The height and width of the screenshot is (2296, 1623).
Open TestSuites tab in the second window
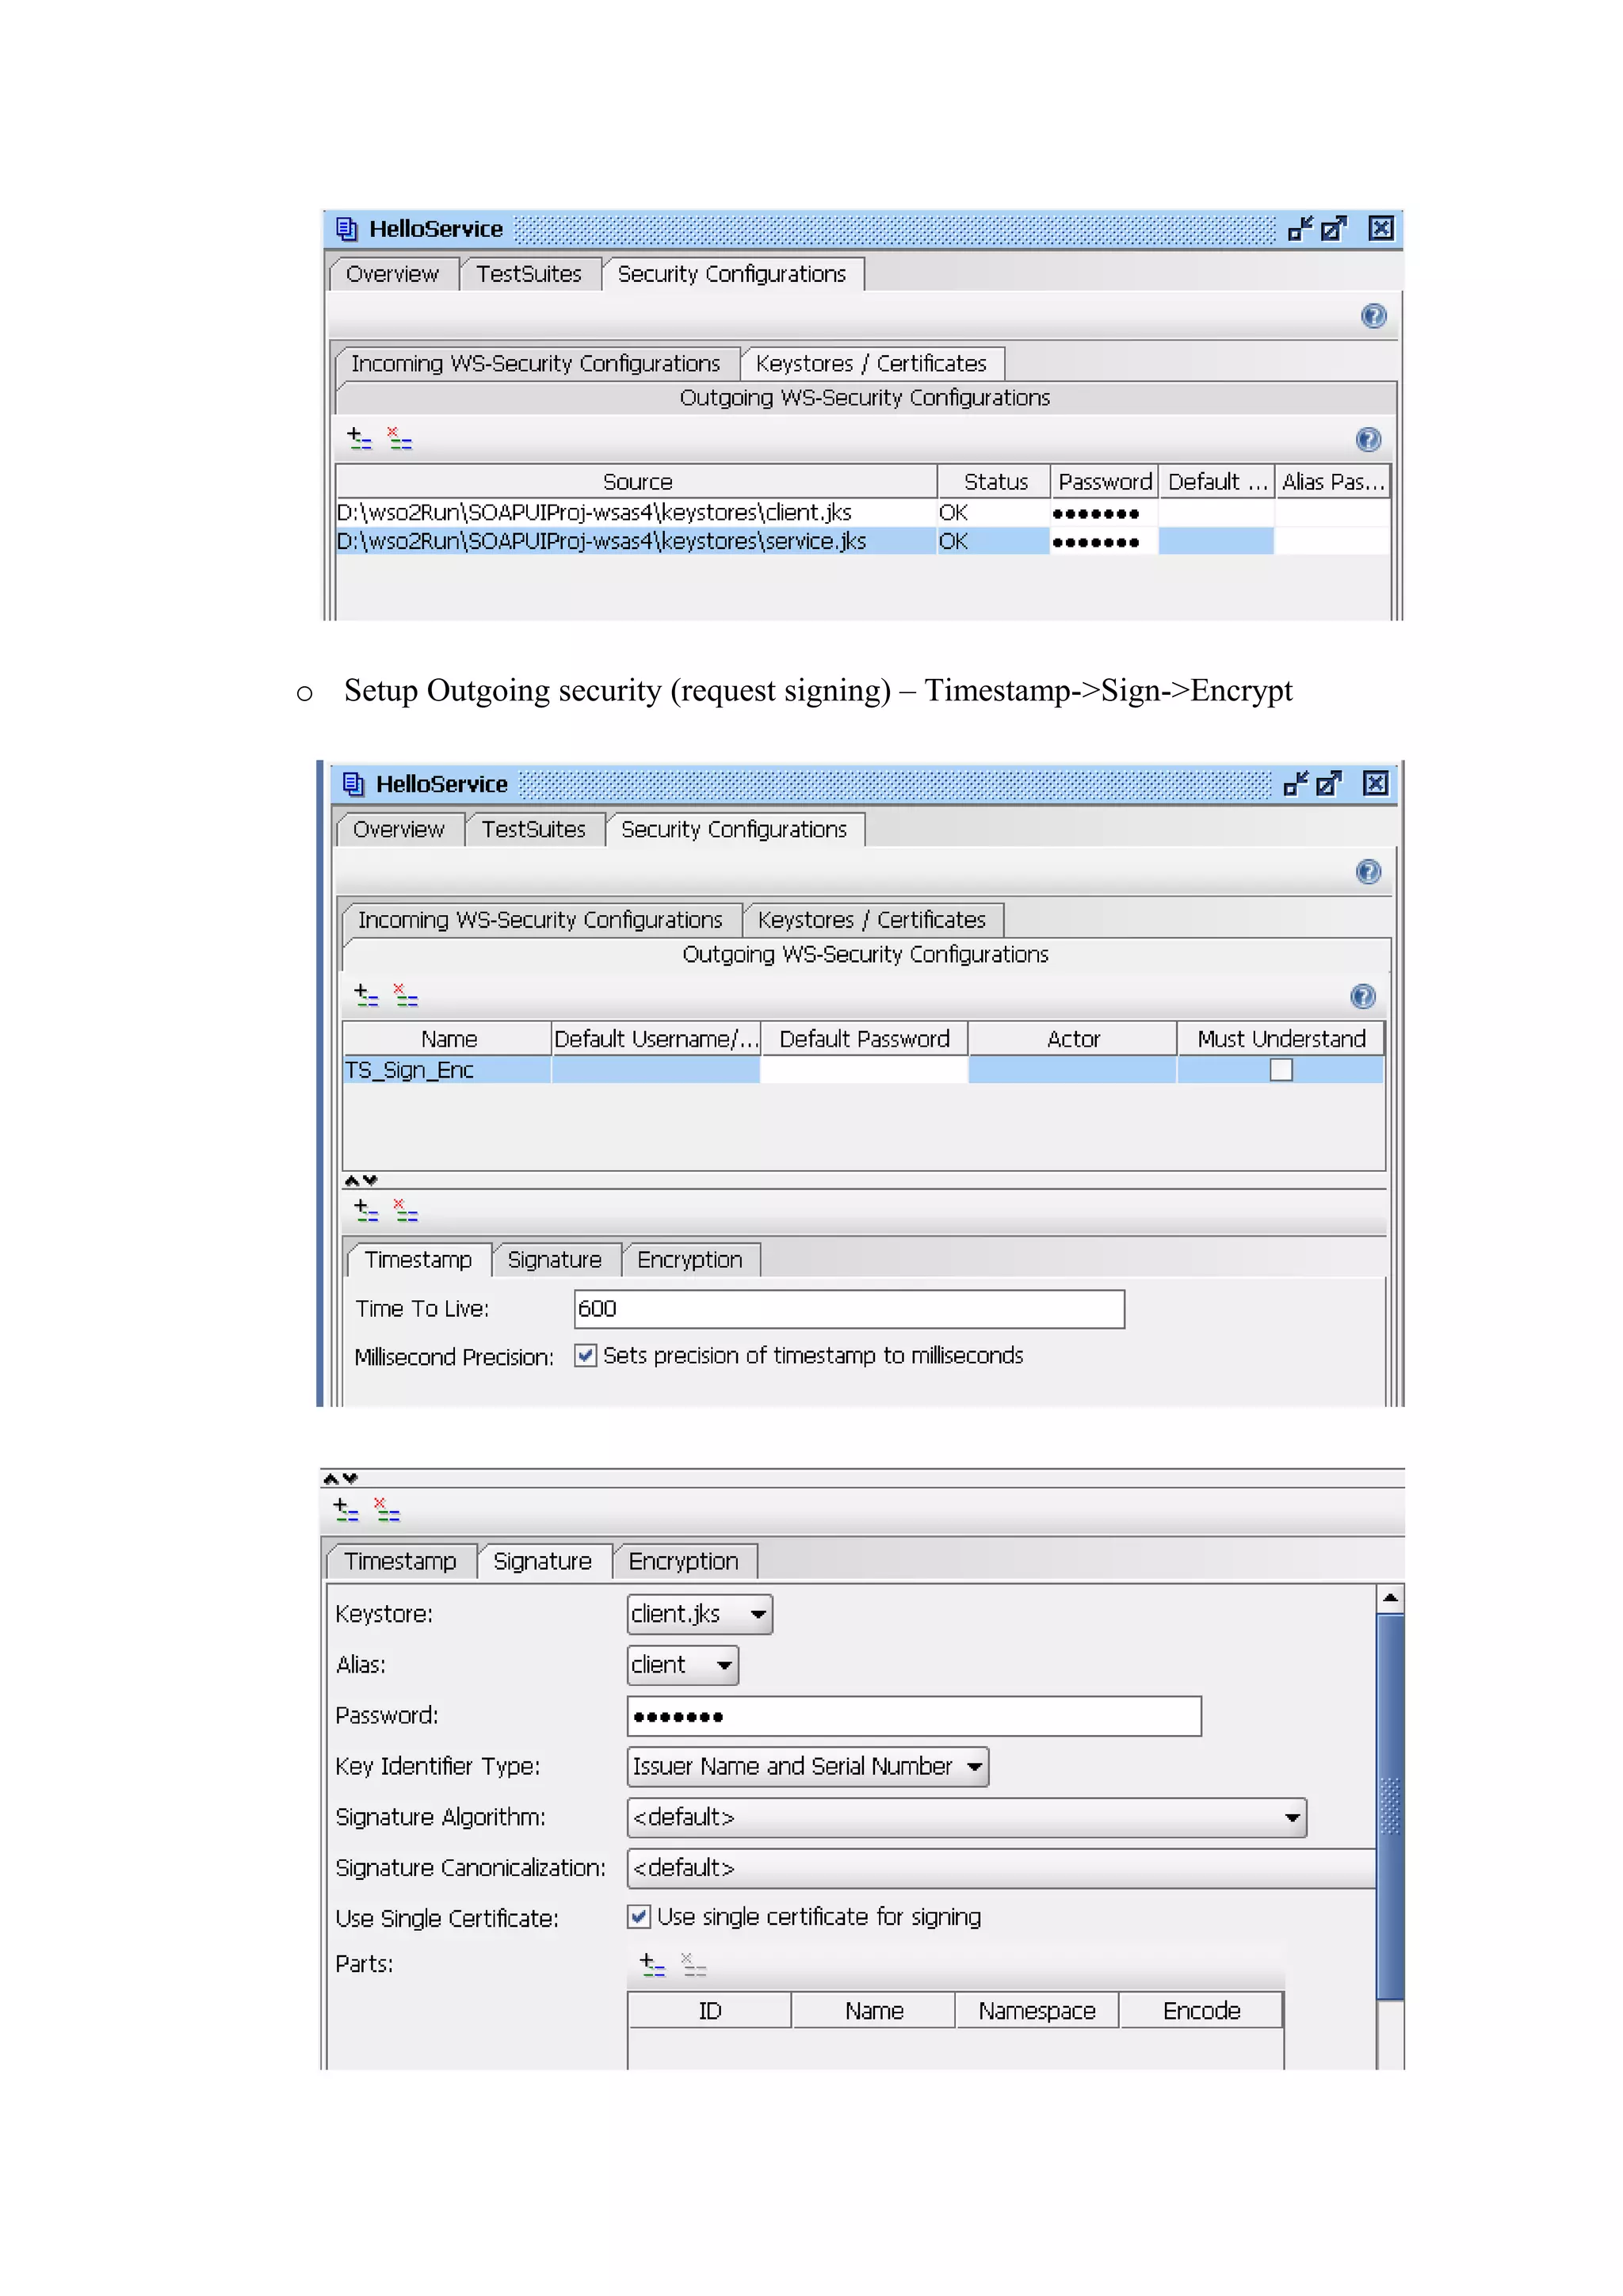click(x=534, y=829)
